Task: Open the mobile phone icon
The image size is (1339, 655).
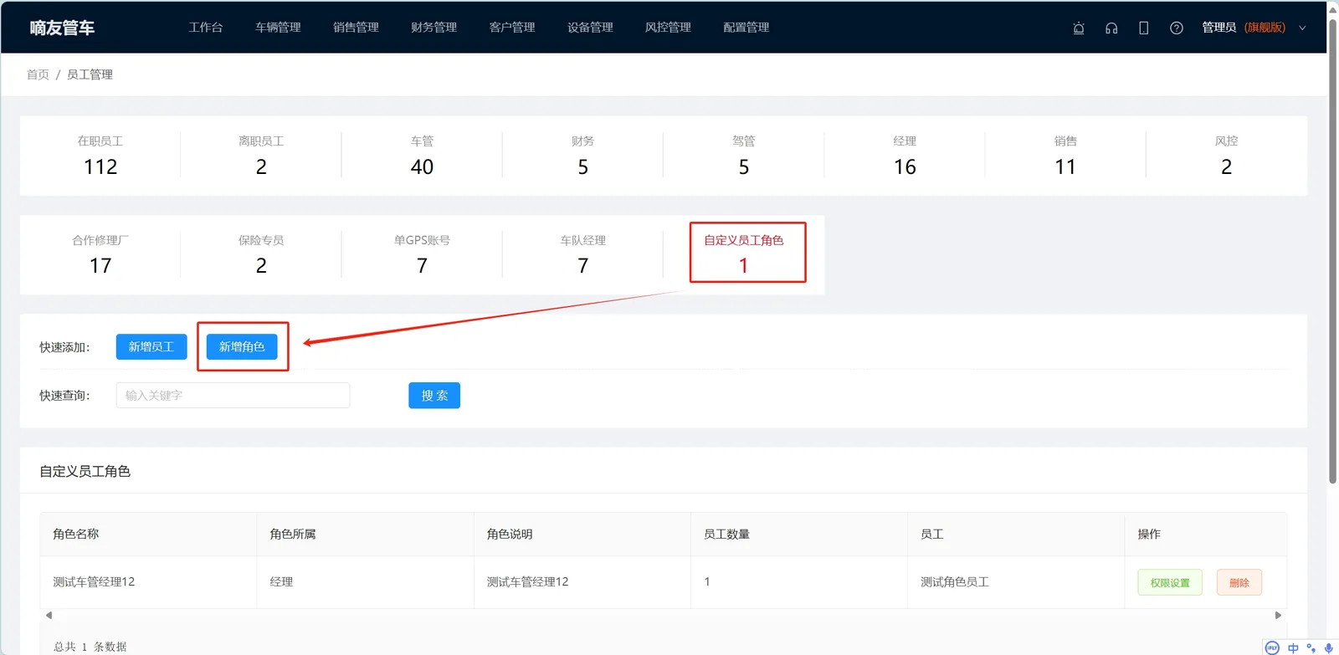Action: coord(1144,28)
